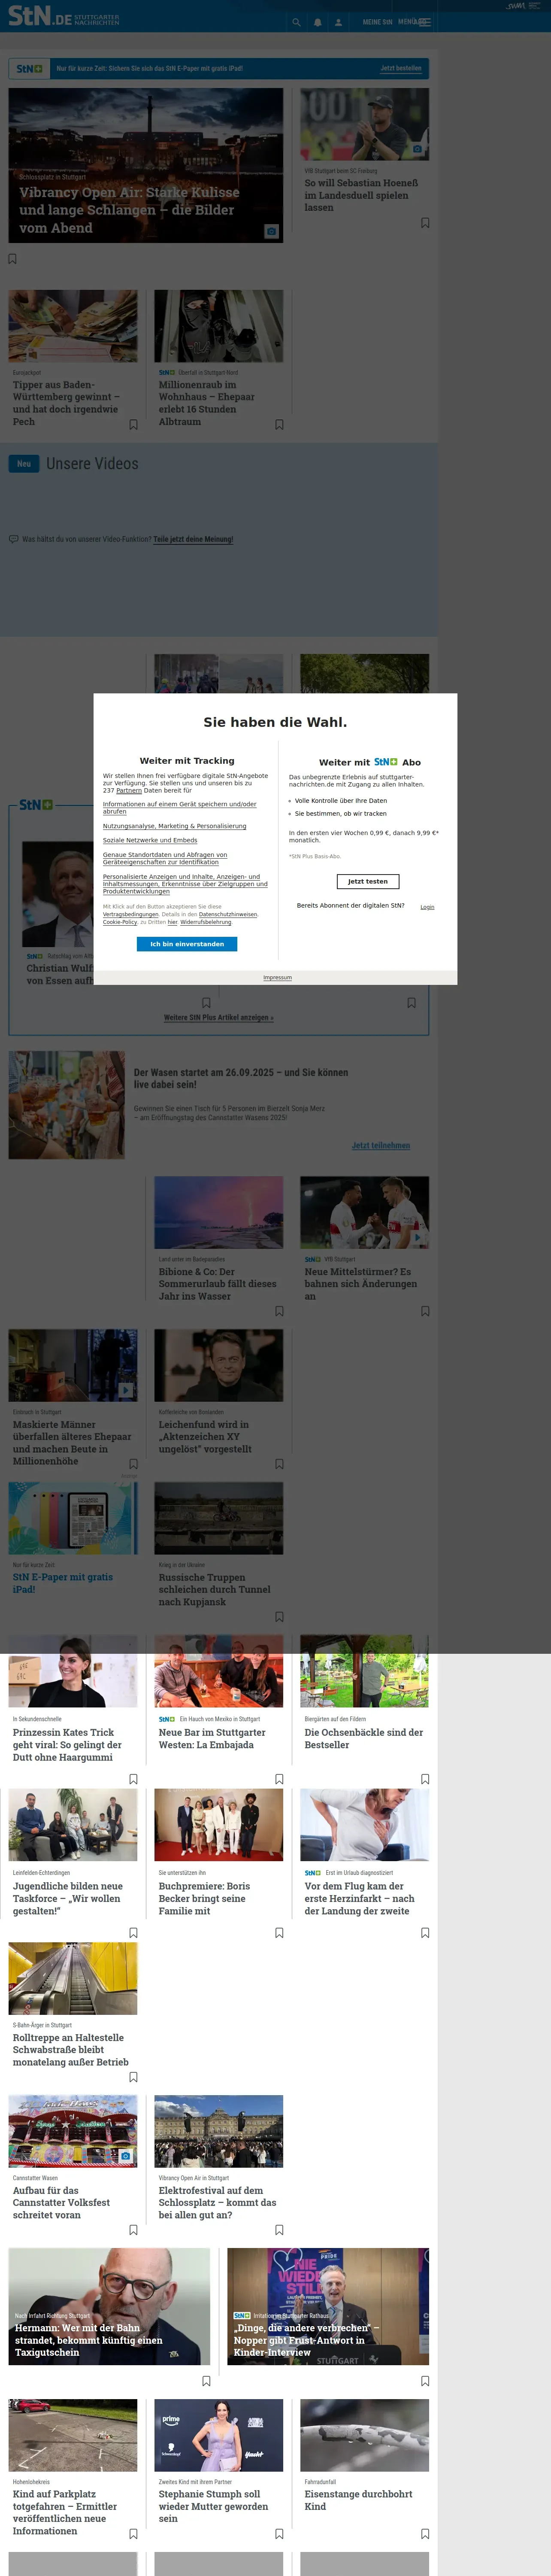Click the notification bell icon in the header
551x2576 pixels.
[317, 22]
